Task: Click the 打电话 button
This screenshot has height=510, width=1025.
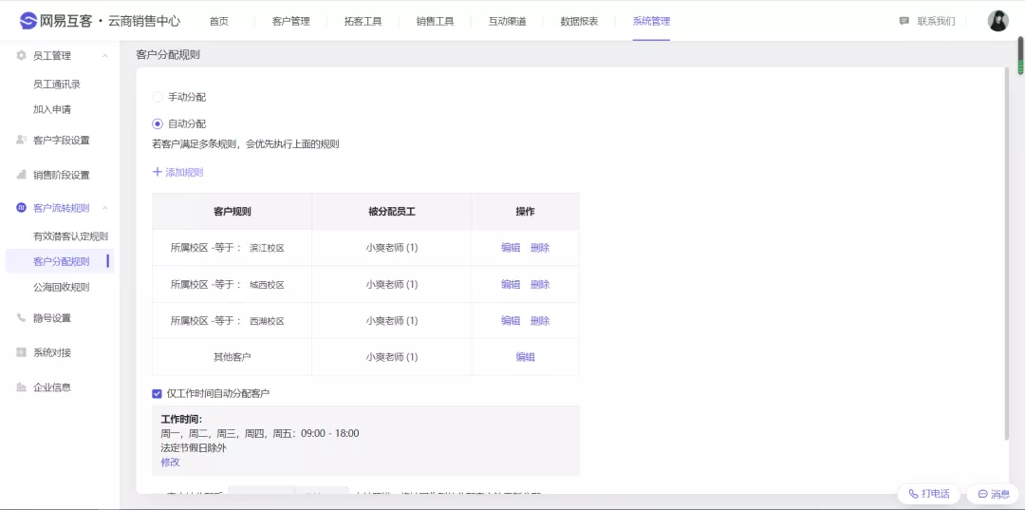Action: [928, 494]
